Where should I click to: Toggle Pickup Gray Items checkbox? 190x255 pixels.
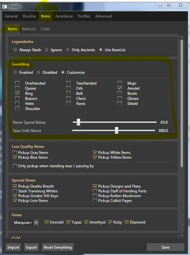click(x=15, y=153)
